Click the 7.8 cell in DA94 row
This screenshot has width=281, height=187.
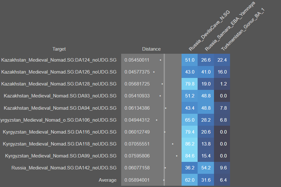pos(222,108)
